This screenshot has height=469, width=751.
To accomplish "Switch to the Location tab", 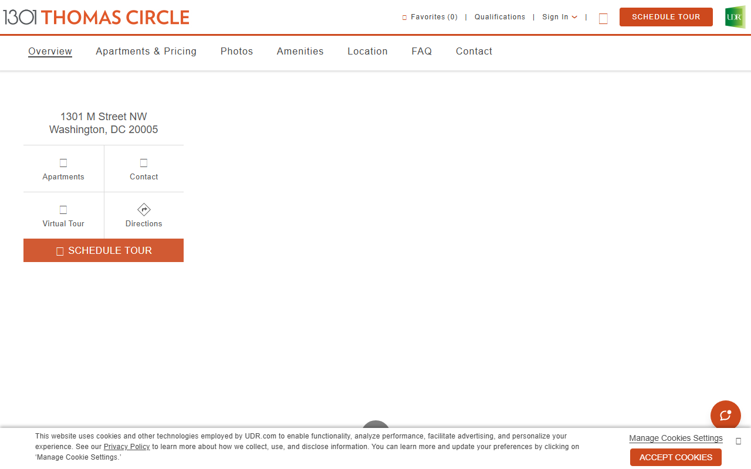I will click(x=367, y=52).
